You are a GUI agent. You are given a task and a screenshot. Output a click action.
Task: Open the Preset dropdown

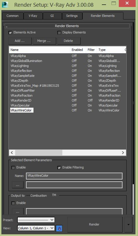pyautogui.click(x=36, y=220)
